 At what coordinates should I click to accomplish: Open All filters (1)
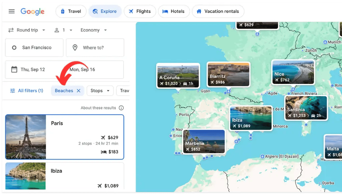click(x=27, y=91)
